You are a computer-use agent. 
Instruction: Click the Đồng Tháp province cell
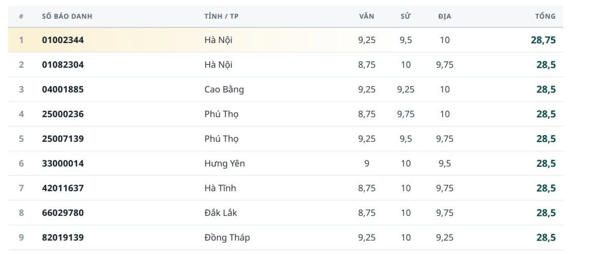point(227,237)
